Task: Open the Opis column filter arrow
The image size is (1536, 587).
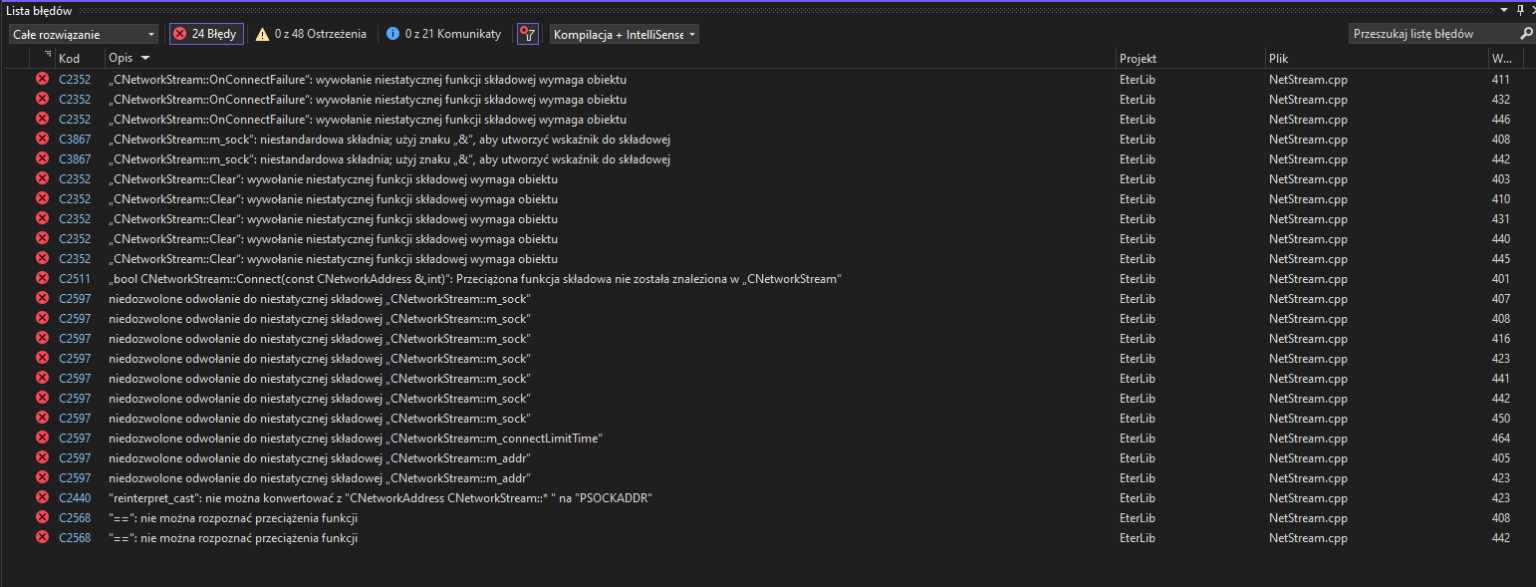Action: coord(146,59)
